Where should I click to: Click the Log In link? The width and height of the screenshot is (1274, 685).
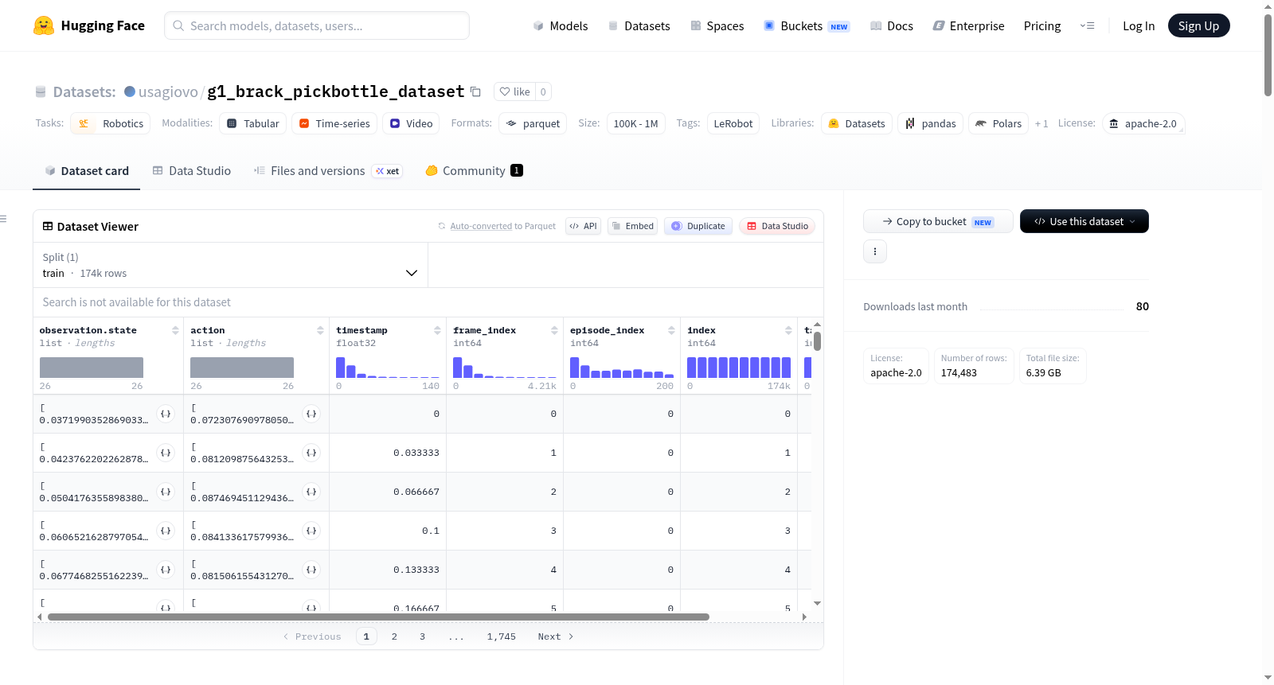1139,25
